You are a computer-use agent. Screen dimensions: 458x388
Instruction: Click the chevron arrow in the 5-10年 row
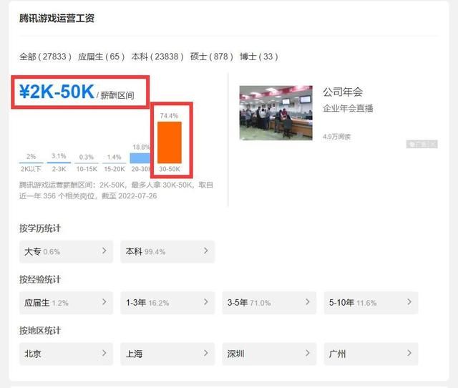coord(409,302)
